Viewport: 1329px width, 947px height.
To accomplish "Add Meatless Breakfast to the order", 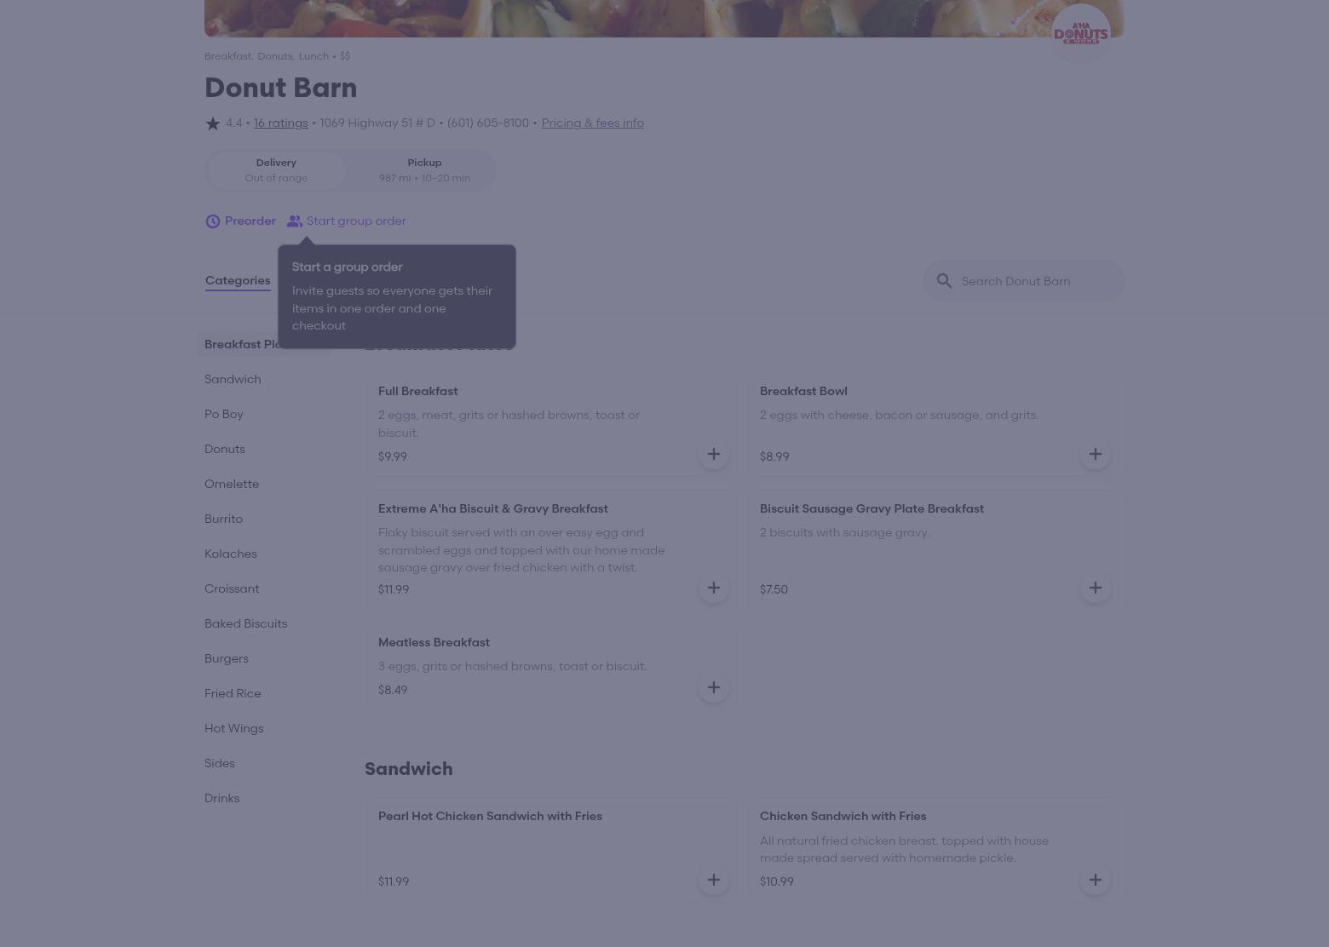I will coord(714,687).
